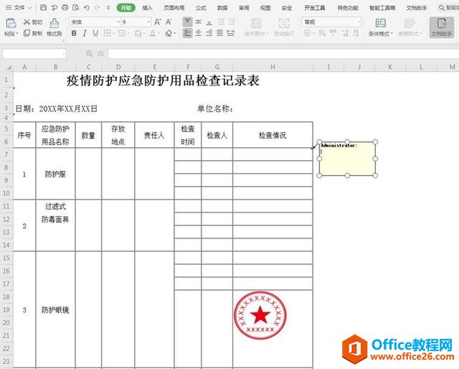Click the fx insert function icon
This screenshot has width=459, height=369.
click(101, 54)
